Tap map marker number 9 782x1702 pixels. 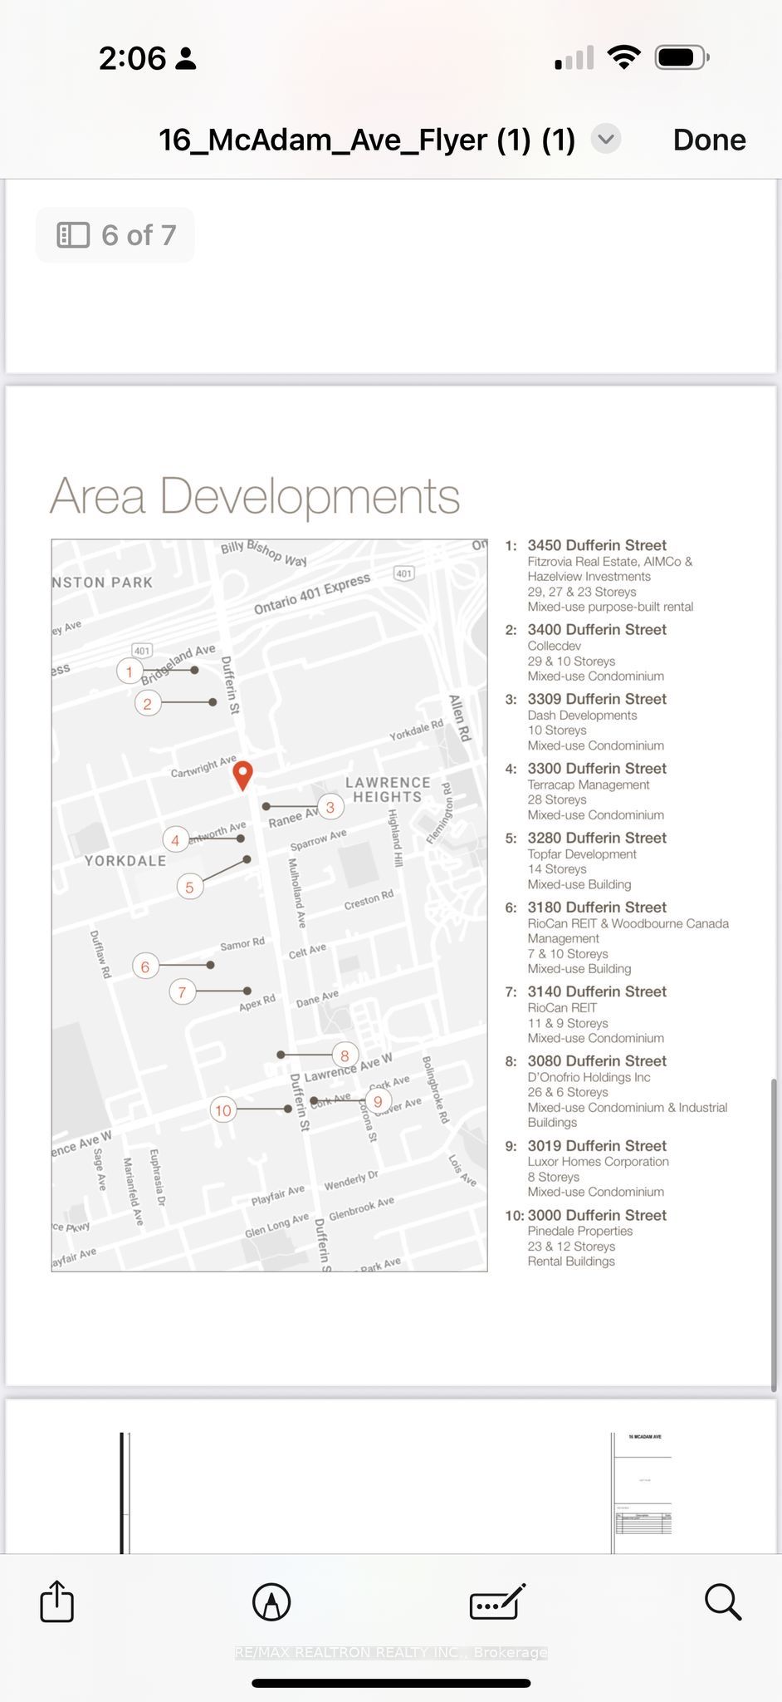tap(379, 1102)
